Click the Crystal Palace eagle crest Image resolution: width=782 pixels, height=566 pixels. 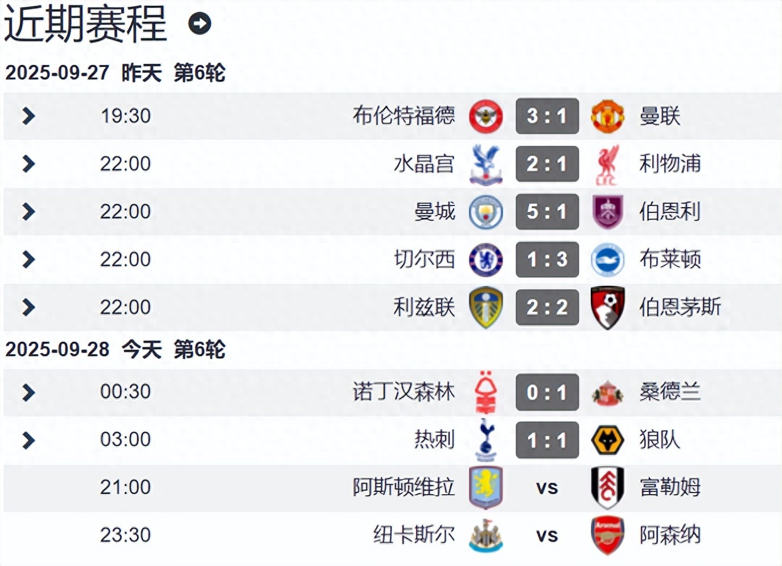[x=485, y=165]
